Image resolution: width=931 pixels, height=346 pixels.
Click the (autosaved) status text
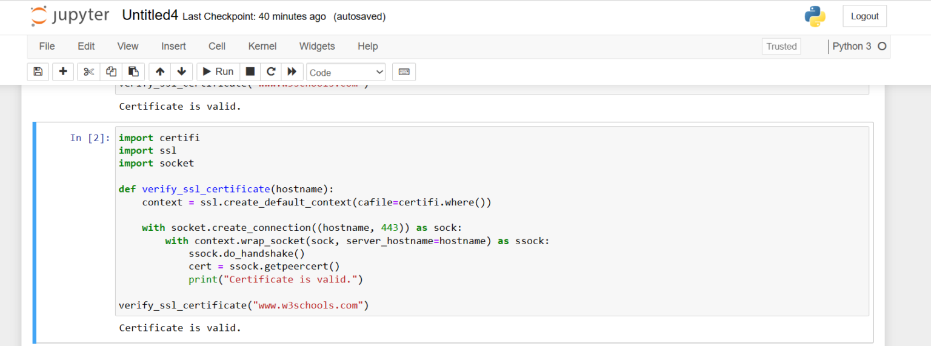tap(359, 17)
